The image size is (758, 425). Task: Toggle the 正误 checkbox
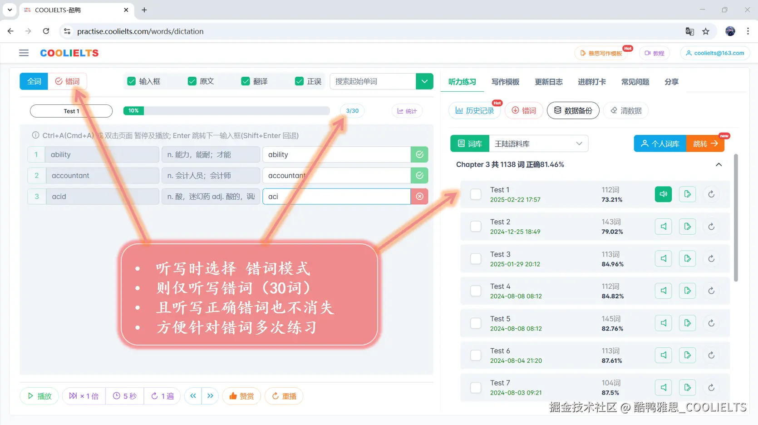point(299,81)
